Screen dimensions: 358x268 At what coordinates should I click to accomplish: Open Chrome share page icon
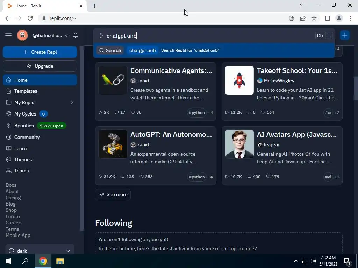(x=303, y=18)
